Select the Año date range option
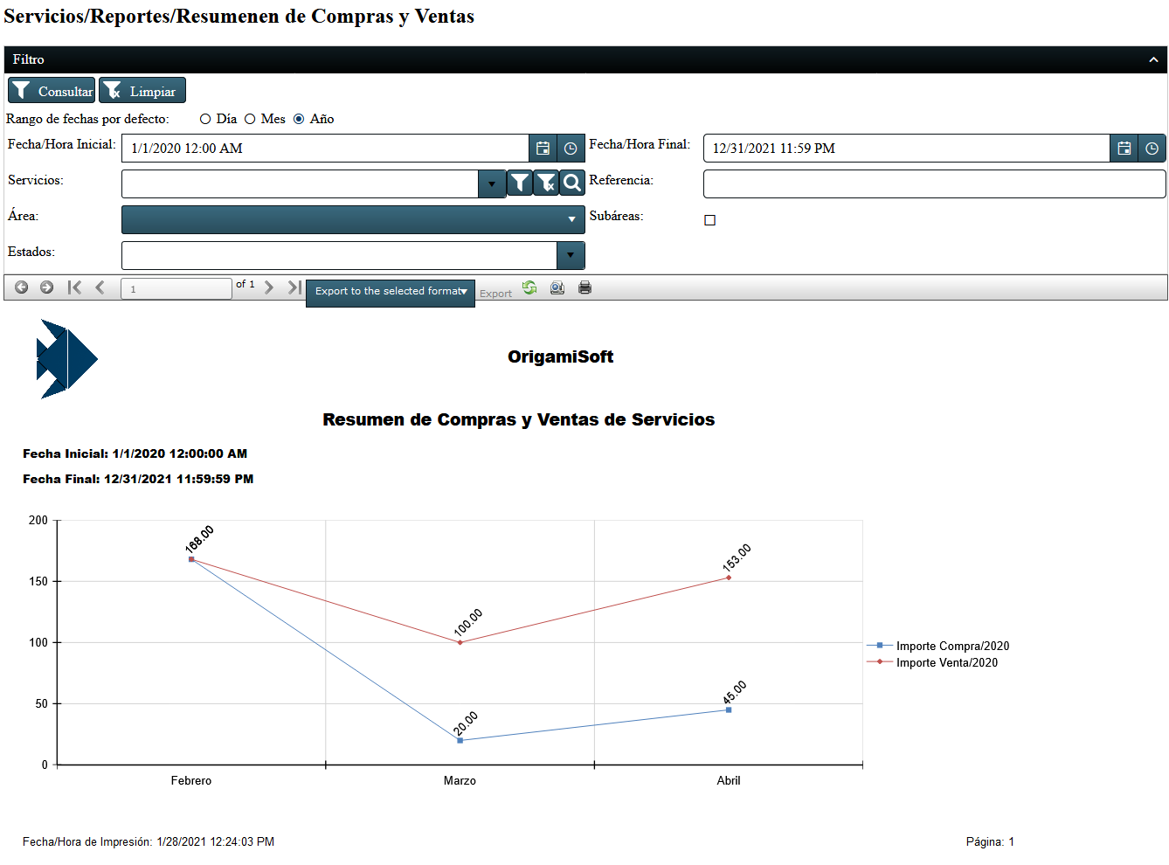The image size is (1169, 865). click(x=299, y=119)
